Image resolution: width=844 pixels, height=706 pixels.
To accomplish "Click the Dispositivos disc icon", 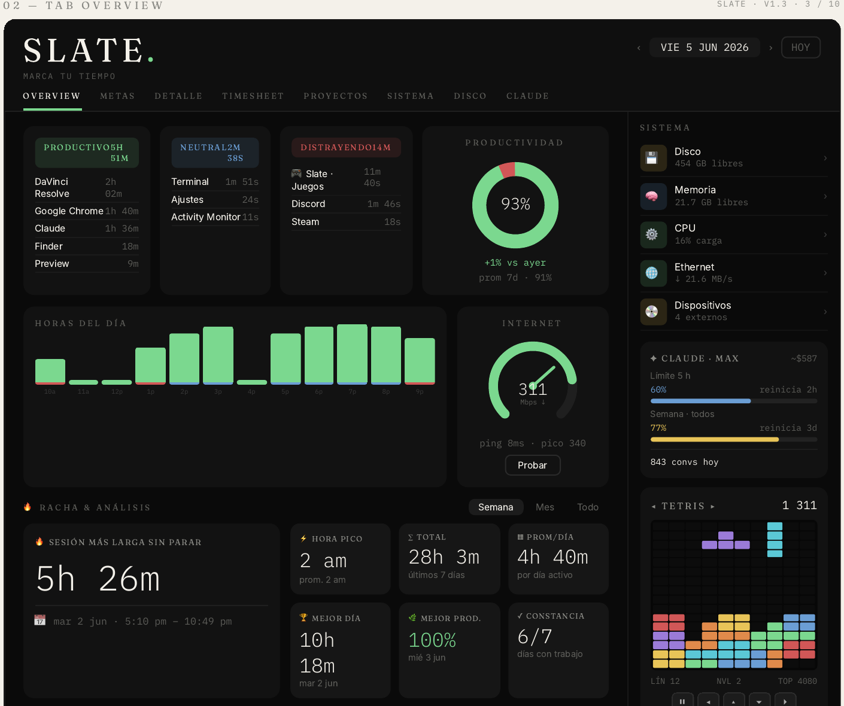I will (652, 312).
